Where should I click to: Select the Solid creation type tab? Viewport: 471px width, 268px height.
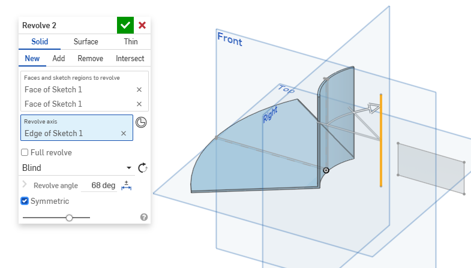(x=40, y=42)
